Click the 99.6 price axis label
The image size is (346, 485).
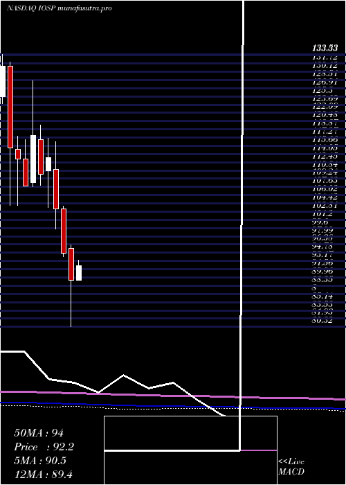(x=320, y=222)
